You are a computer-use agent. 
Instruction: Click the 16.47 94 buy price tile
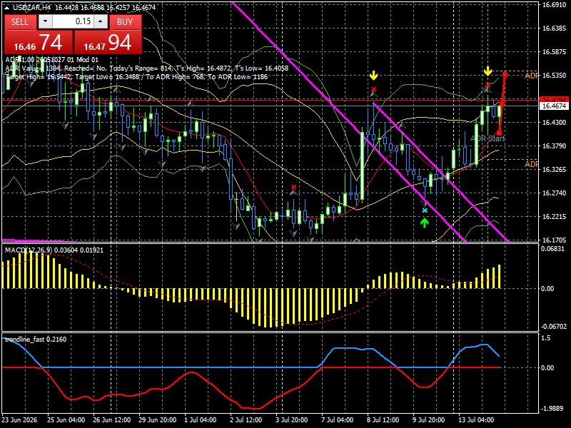108,43
